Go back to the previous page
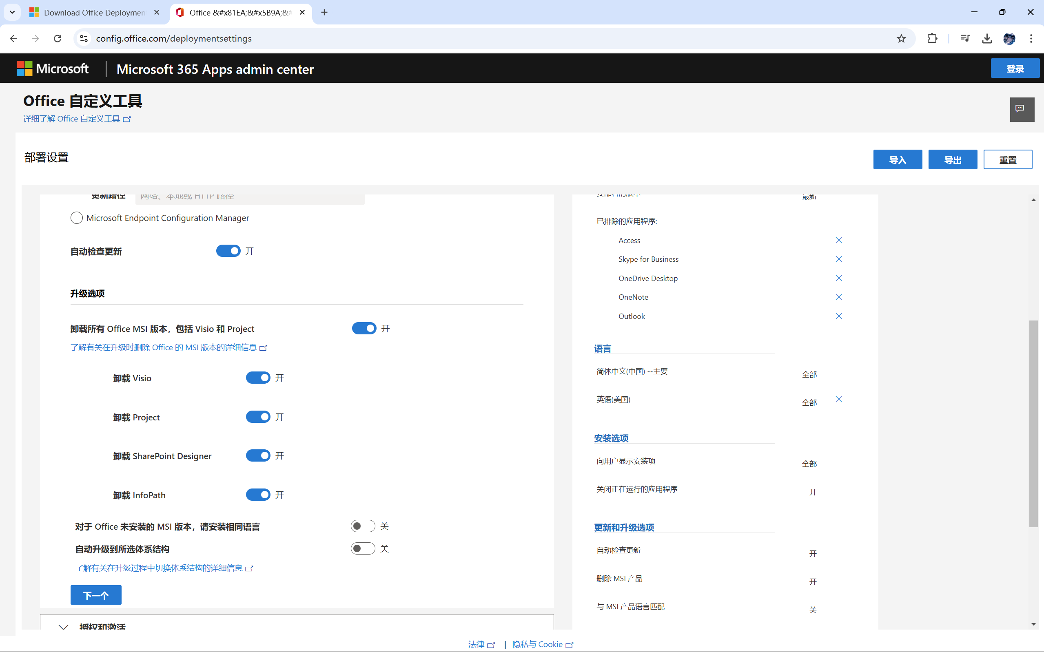The width and height of the screenshot is (1044, 652). point(14,38)
